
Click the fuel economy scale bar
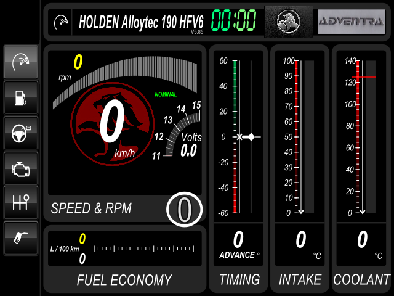[143, 249]
